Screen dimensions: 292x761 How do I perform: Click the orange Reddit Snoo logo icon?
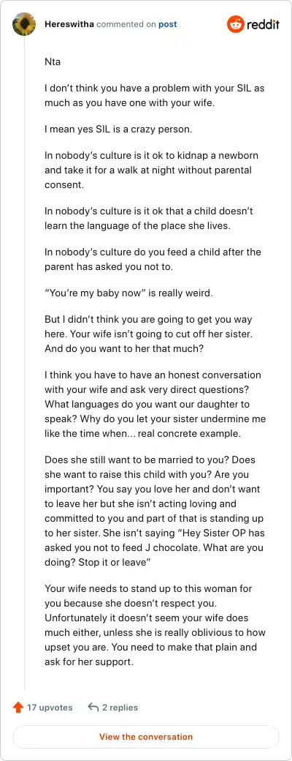click(235, 24)
